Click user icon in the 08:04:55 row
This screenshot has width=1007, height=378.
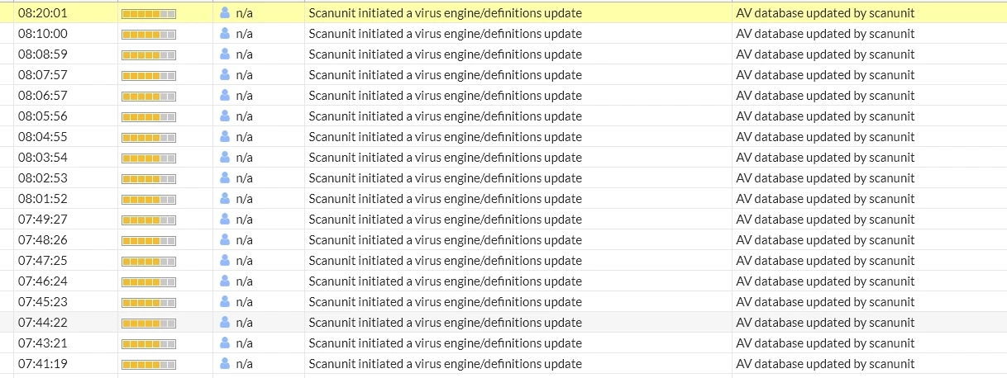[225, 137]
